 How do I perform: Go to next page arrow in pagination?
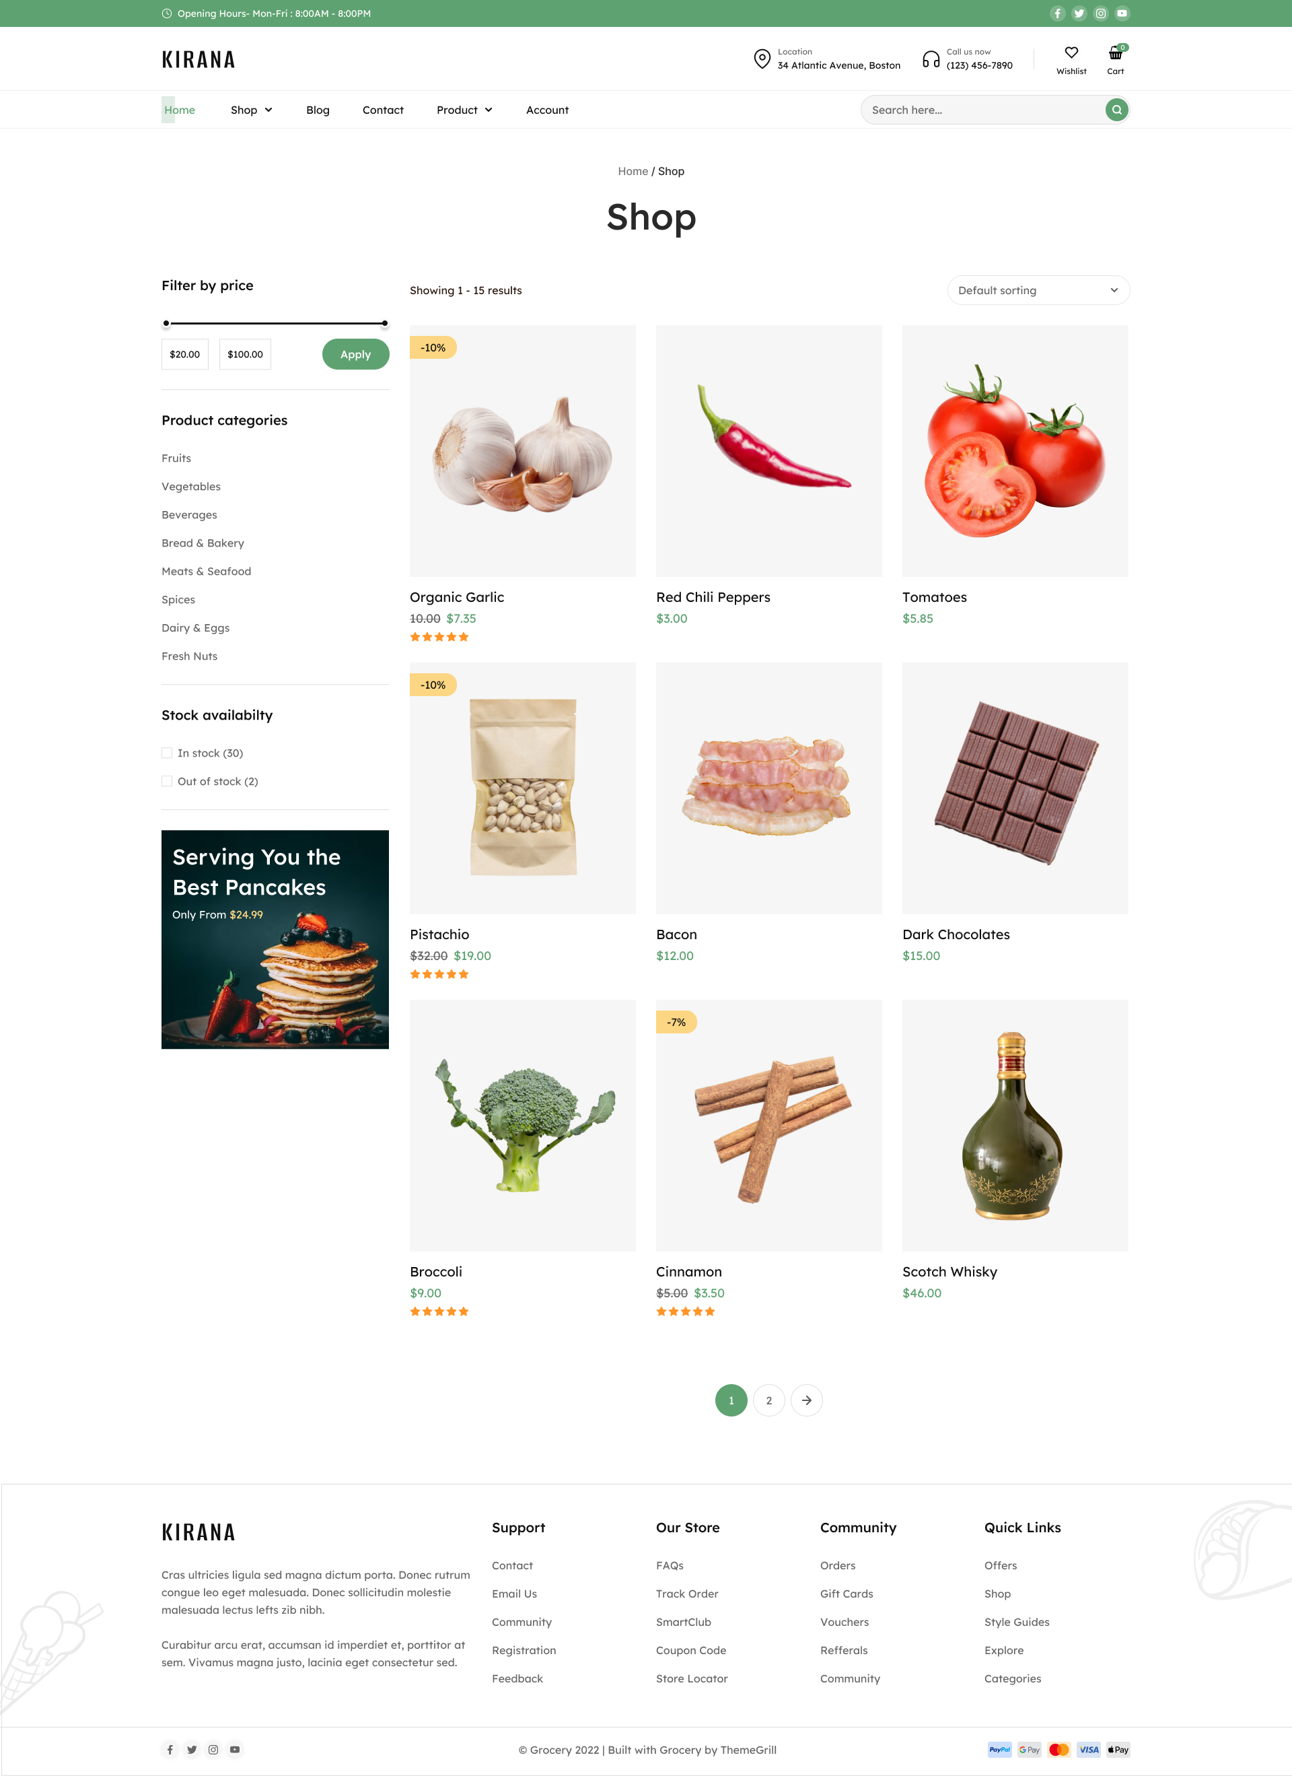point(806,1400)
